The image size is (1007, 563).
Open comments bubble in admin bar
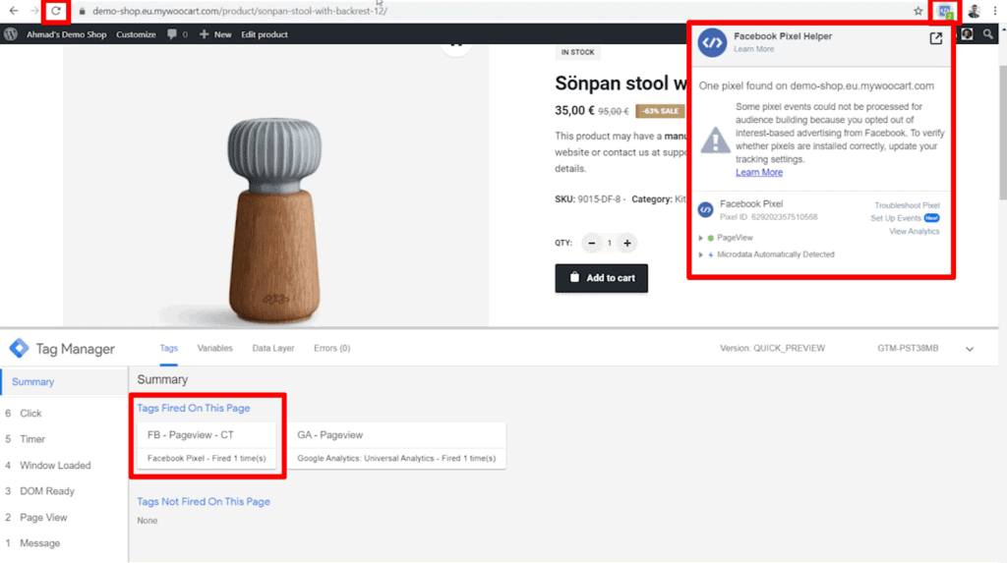point(172,34)
